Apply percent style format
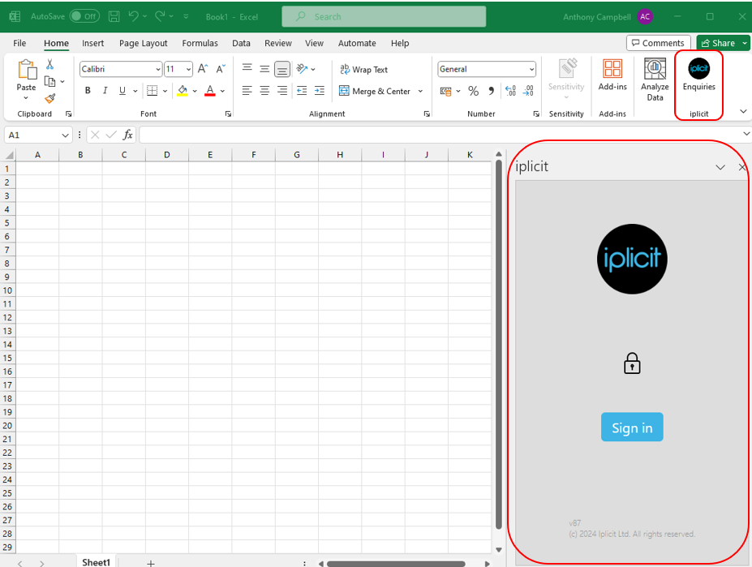Viewport: 752px width, 567px height. (x=474, y=91)
